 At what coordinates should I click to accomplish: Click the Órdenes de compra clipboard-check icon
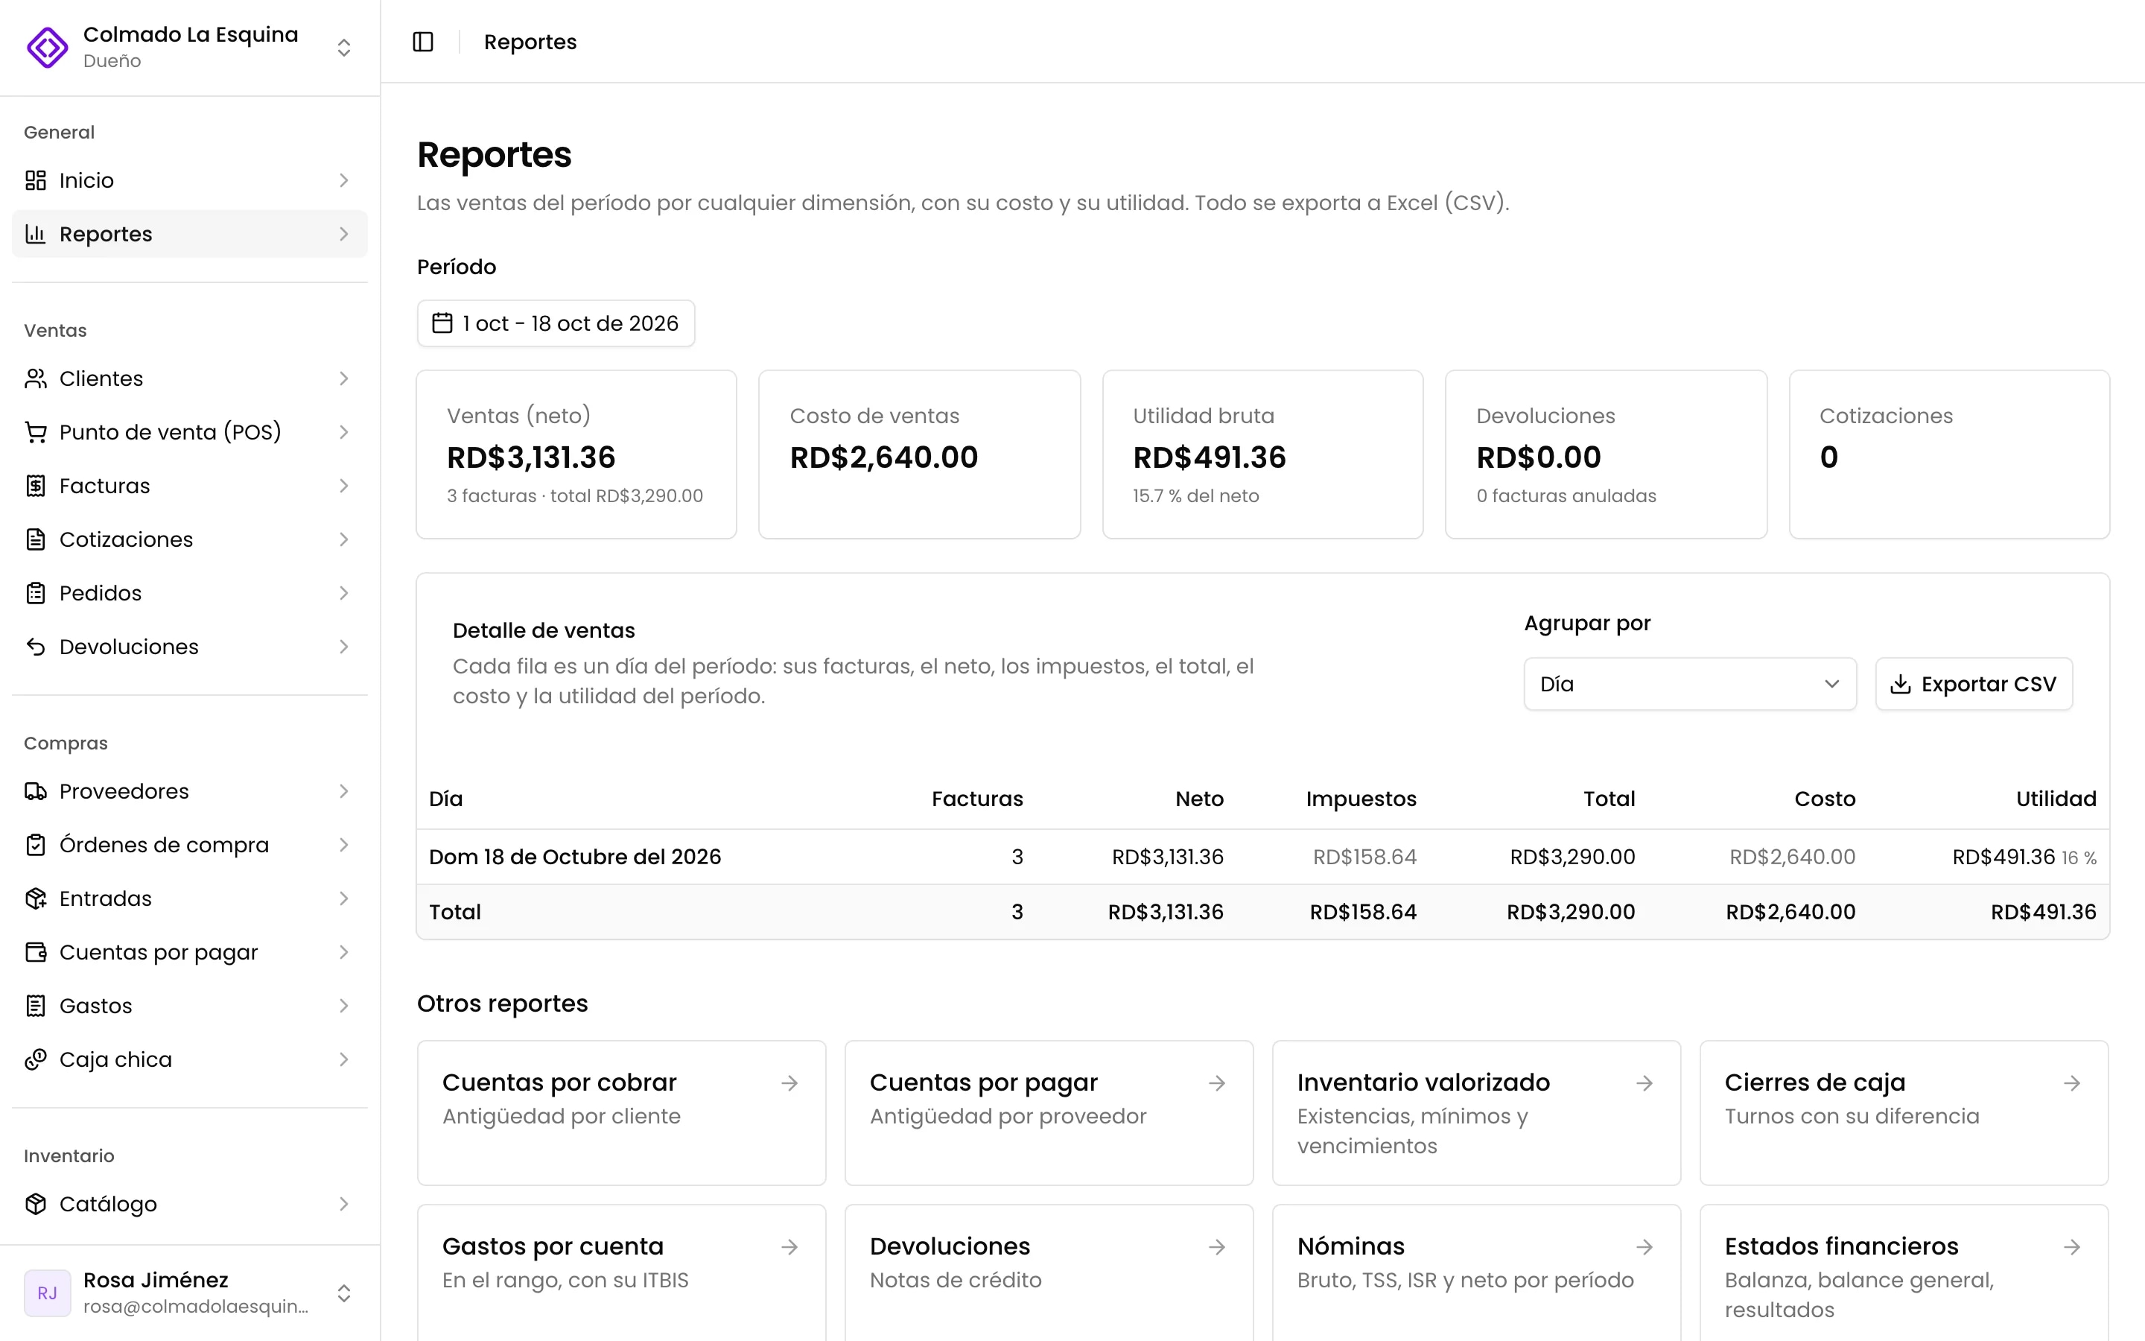coord(36,846)
